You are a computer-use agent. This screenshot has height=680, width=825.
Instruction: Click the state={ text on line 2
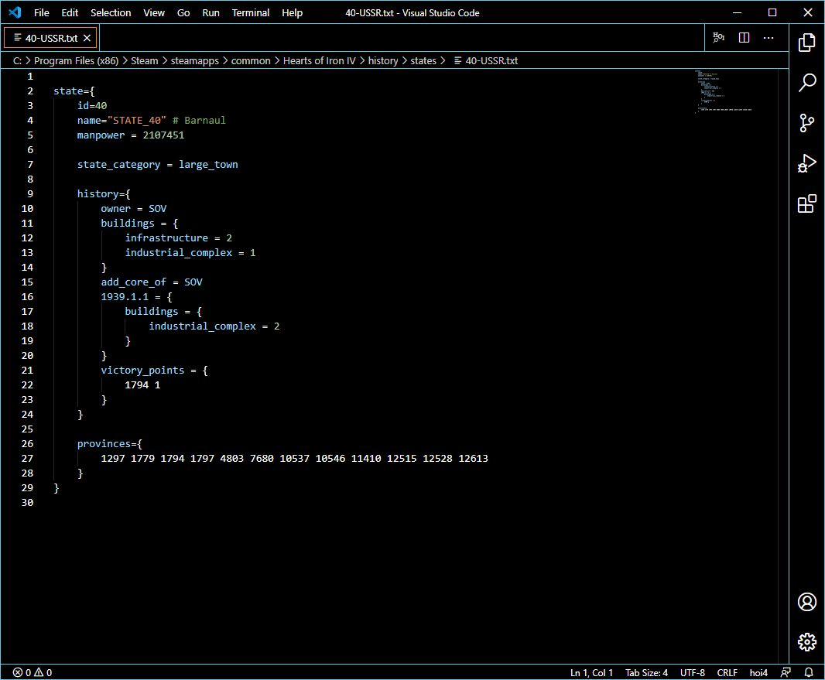[x=74, y=91]
